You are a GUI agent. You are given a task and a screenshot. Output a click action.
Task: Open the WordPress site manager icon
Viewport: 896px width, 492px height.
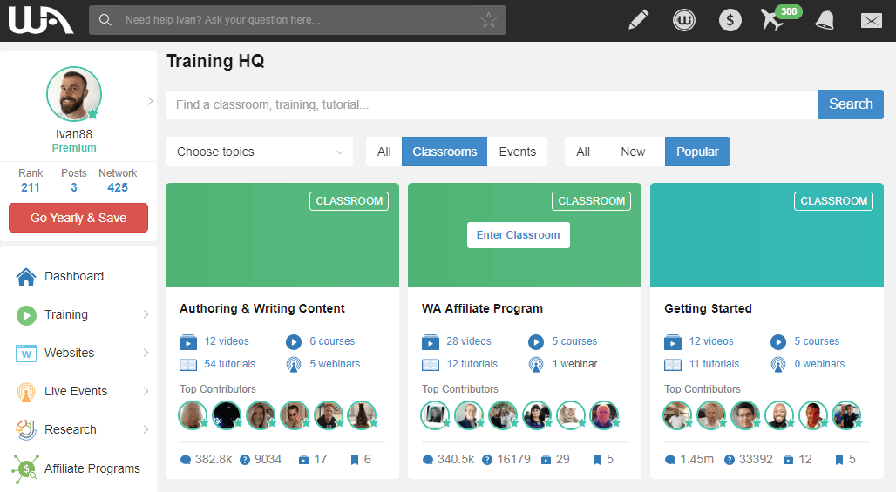click(684, 21)
